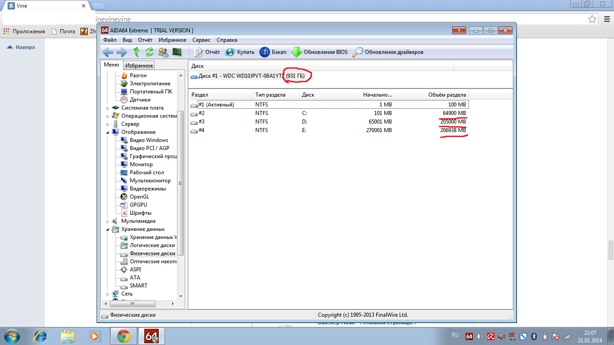
Task: Open the user management toolbar icon
Action: click(x=163, y=52)
